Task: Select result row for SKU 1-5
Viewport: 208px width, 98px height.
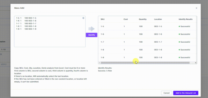Action: (x=148, y=27)
